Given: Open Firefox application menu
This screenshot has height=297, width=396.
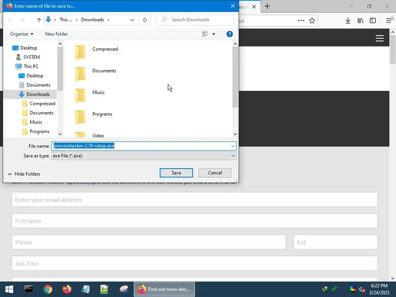Looking at the screenshot, I should point(389,21).
